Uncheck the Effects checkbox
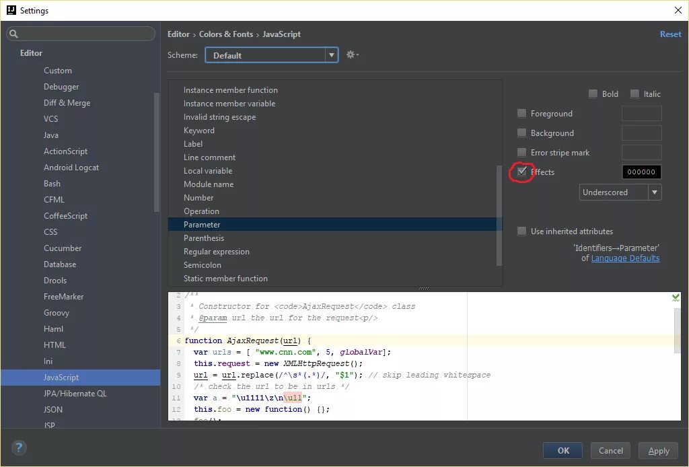This screenshot has width=689, height=467. pos(521,172)
